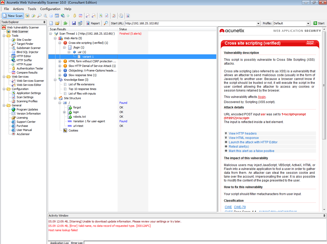Open the CWE-79 classification link
This screenshot has width=327, height=244.
tap(240, 207)
